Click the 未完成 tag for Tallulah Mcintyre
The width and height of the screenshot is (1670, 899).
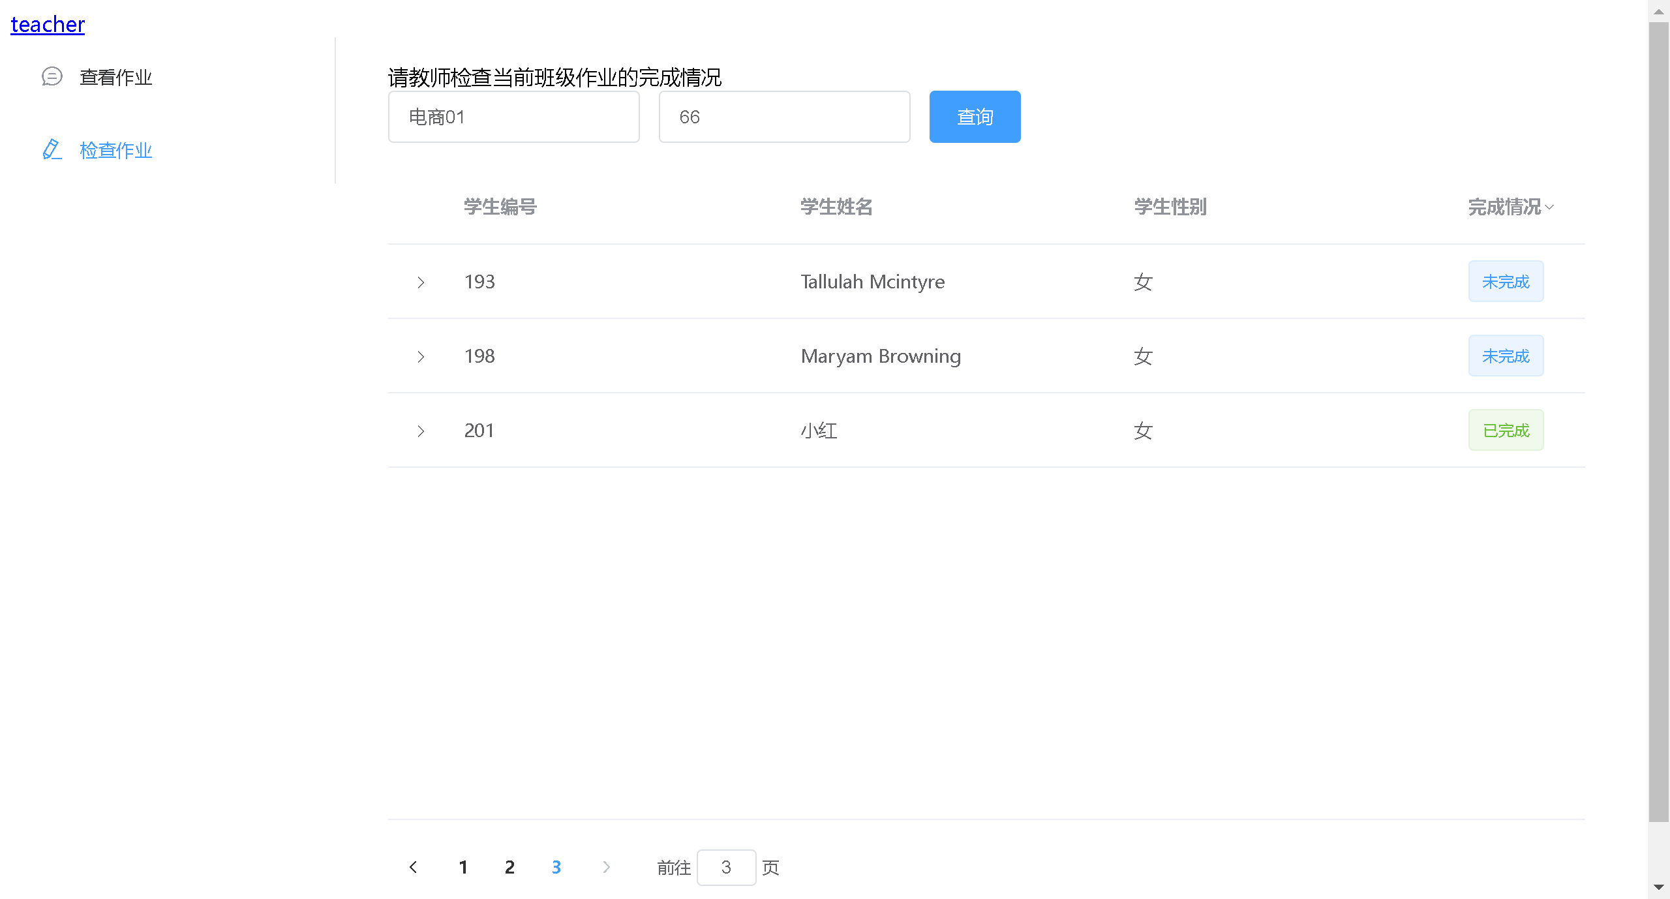point(1506,281)
